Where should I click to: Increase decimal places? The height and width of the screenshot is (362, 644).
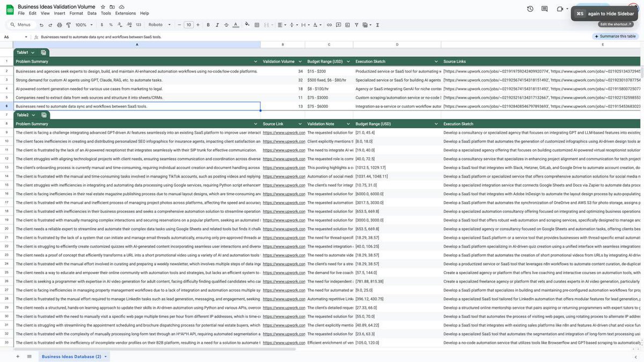point(129,25)
